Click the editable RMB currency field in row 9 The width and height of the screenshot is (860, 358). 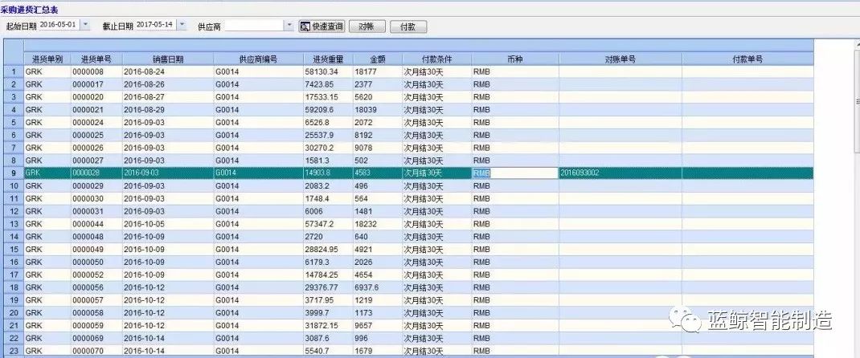point(514,173)
